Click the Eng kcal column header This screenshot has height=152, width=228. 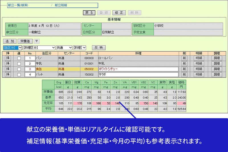click(59, 84)
